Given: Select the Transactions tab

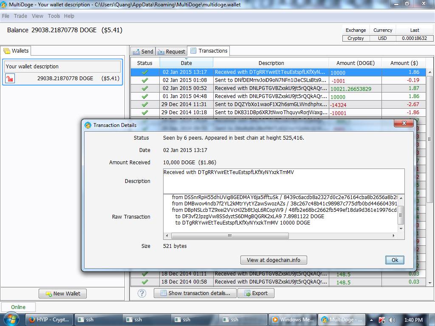Looking at the screenshot, I should (209, 51).
